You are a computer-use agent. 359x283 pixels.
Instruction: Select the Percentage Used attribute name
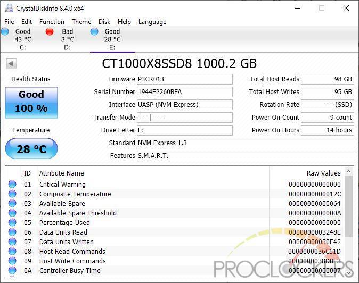[64, 223]
